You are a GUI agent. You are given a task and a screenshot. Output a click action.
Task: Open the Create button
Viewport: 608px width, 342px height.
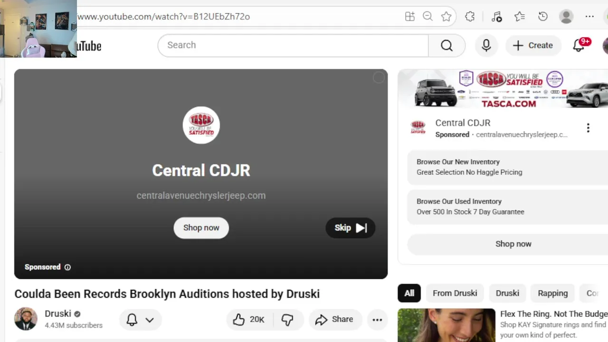tap(533, 45)
